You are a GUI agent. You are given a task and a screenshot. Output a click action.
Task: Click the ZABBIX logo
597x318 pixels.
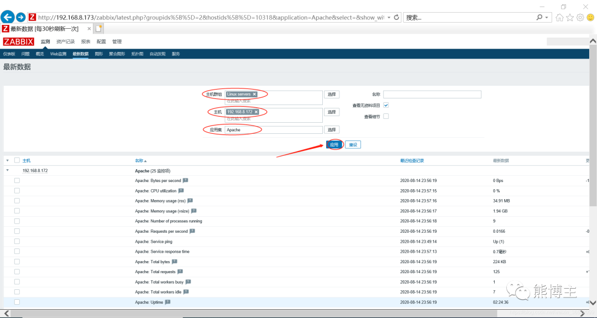(18, 41)
